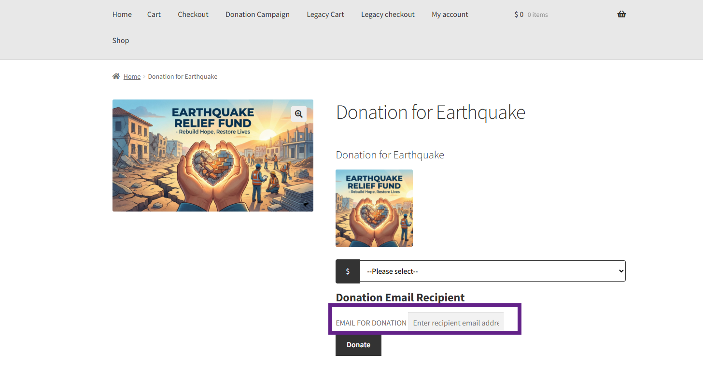Open Legacy Cart from navigation
The height and width of the screenshot is (382, 703).
point(325,14)
